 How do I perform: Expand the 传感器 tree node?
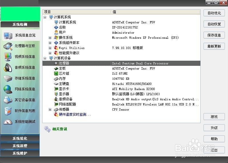[50, 109]
